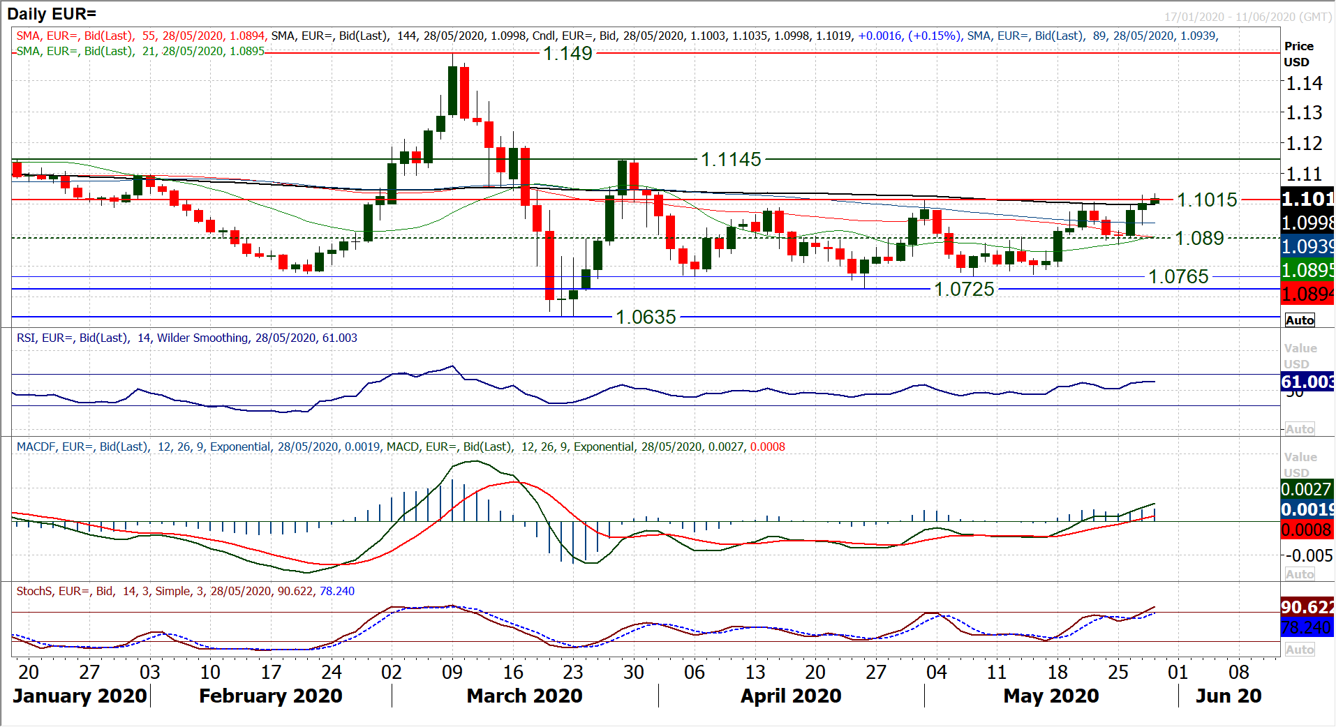Click the 1.0635 low level label
The height and width of the screenshot is (727, 1336).
pos(646,317)
